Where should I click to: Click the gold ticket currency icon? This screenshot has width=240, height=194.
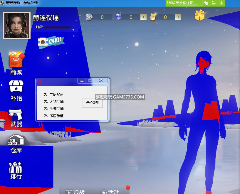pyautogui.click(x=153, y=17)
